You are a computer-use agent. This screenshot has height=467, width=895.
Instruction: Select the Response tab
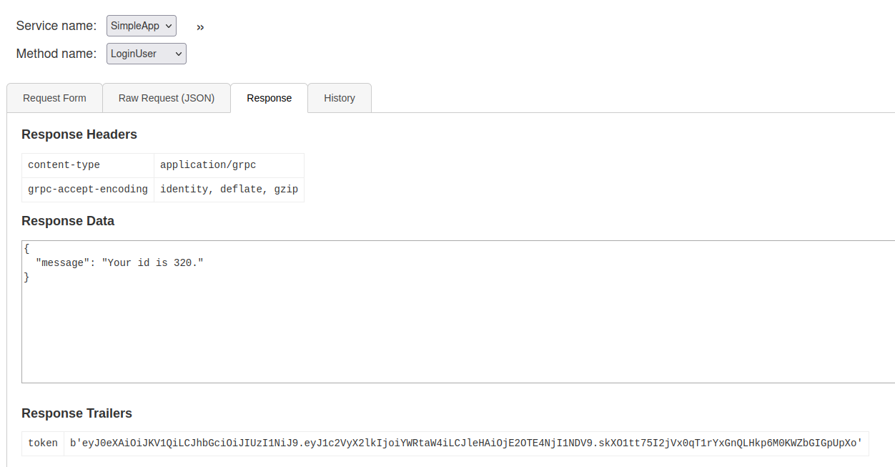tap(270, 98)
